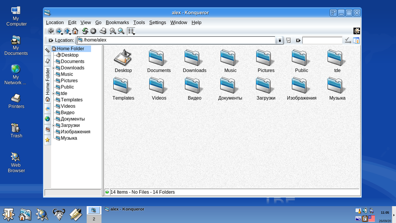Expand the tde tree node

click(53, 93)
